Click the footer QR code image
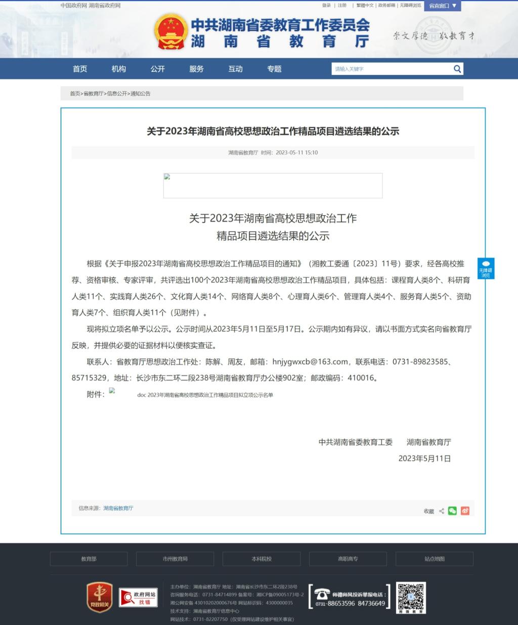 click(411, 598)
